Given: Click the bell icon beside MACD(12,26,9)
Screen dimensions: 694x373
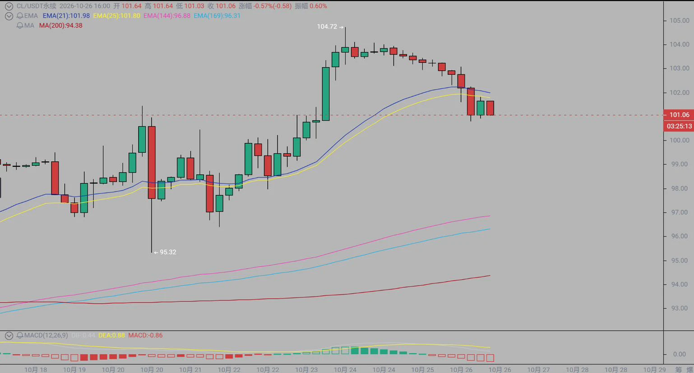Looking at the screenshot, I should (x=20, y=336).
